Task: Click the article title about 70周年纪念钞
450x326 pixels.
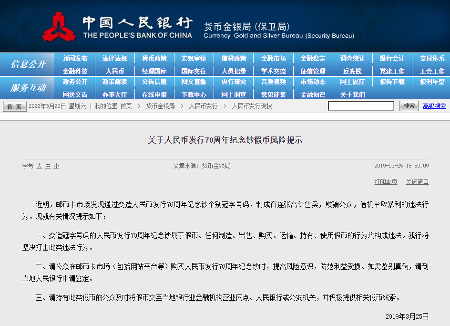Action: coord(225,140)
